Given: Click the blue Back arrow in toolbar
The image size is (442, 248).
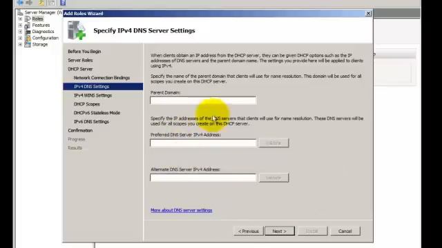Looking at the screenshot, I should coord(20,3).
